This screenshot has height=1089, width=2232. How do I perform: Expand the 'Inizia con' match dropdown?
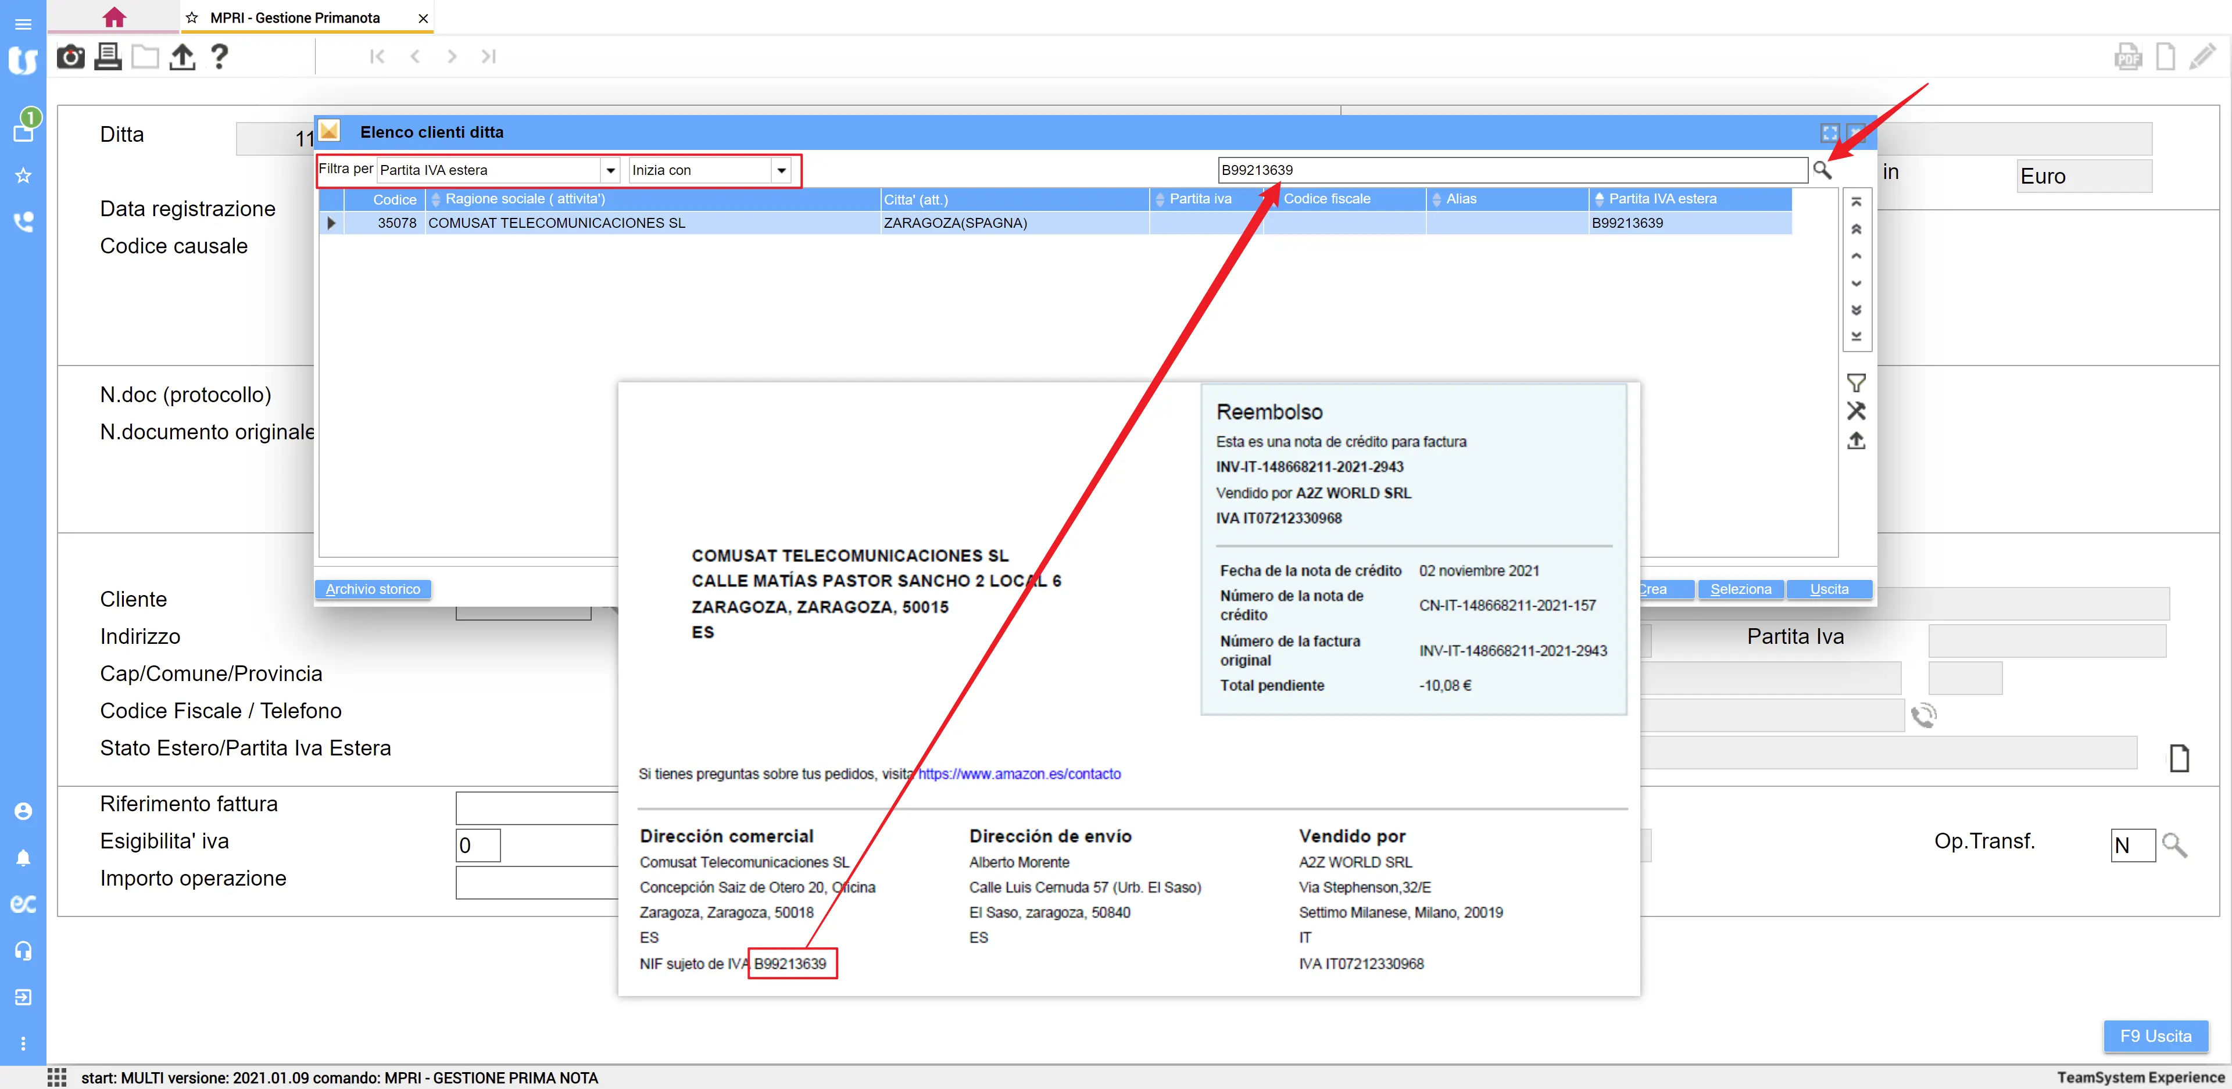point(782,171)
